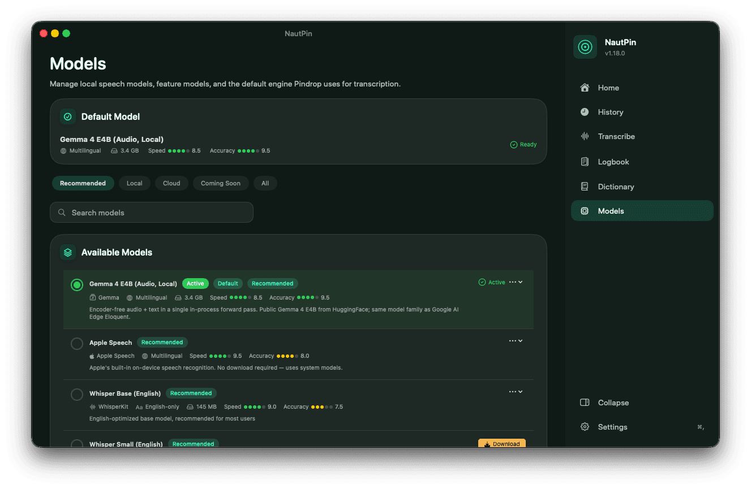751x489 pixels.
Task: Show the Coming Soon models filter
Action: 221,183
